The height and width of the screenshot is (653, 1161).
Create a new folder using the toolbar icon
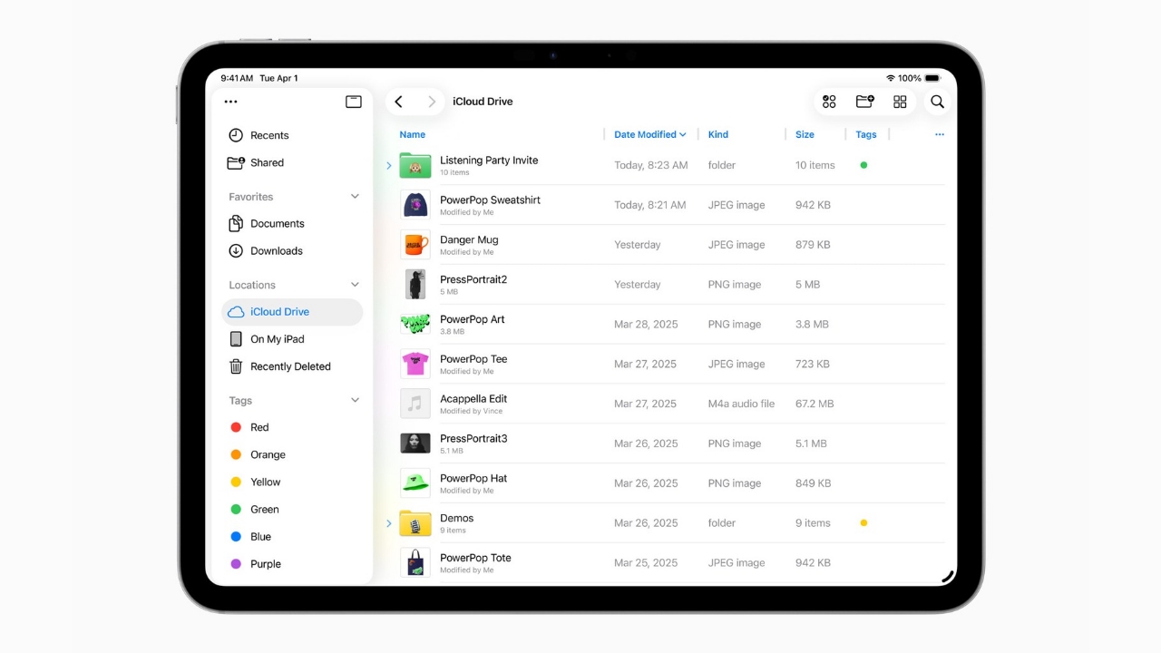point(864,102)
